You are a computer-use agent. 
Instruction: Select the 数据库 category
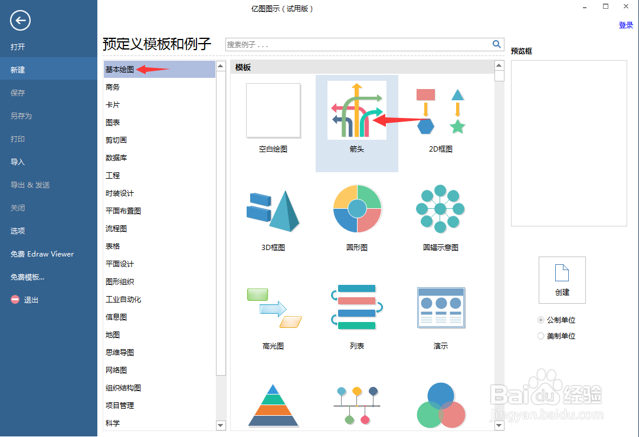(116, 157)
